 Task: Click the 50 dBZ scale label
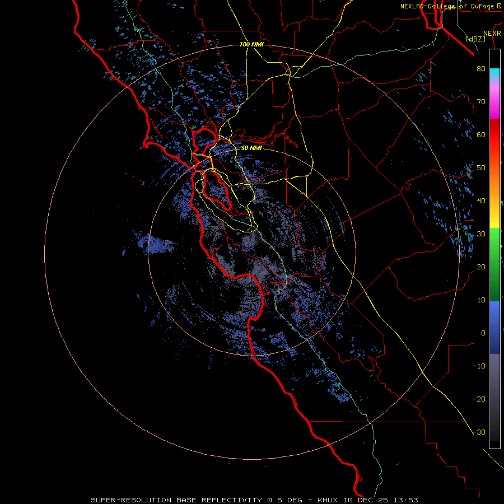click(481, 168)
